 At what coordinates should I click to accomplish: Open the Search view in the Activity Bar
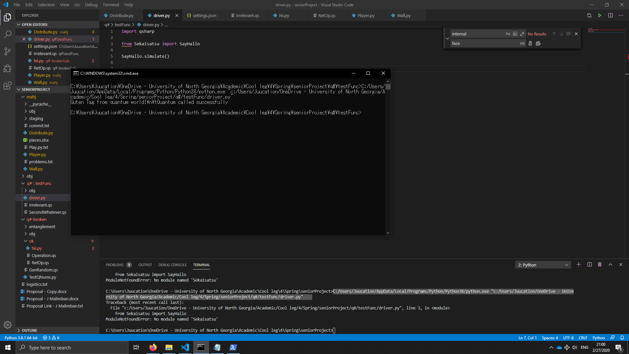coord(7,34)
